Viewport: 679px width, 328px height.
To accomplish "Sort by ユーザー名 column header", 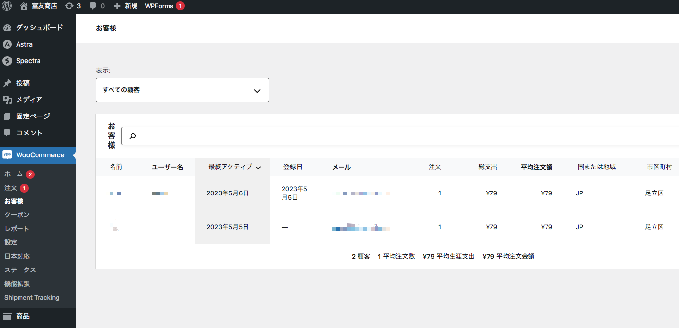I will pos(168,167).
